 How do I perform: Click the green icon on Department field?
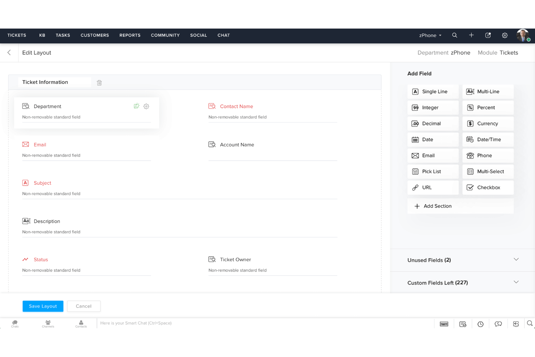pyautogui.click(x=136, y=106)
